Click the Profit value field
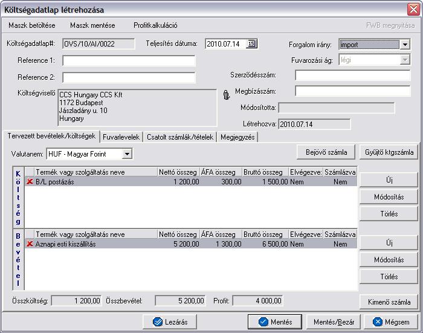 coord(257,300)
